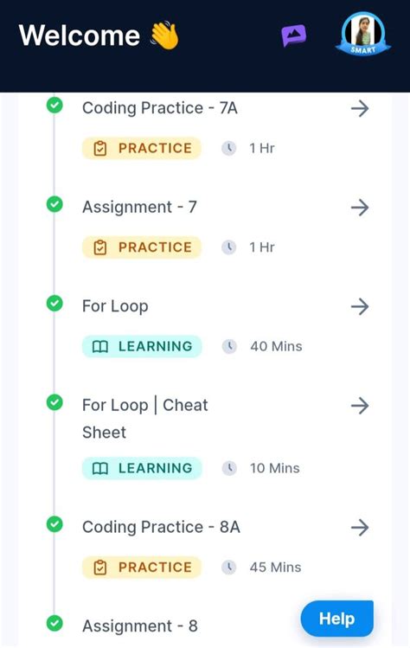The height and width of the screenshot is (648, 410).
Task: Open the Coding Practice - 8A title
Action: [x=161, y=528]
